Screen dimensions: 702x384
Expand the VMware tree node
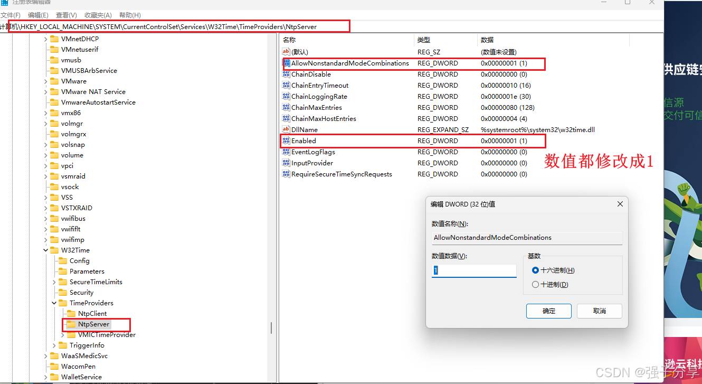[46, 81]
